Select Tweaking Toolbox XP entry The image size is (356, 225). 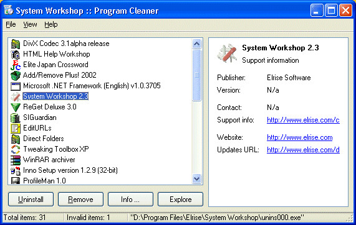(x=56, y=149)
